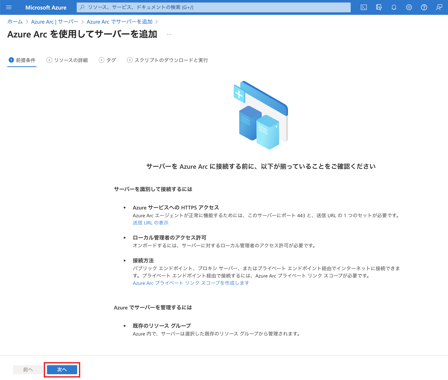Click the 'サーバーを識別して接続するには' section title

tap(153, 189)
